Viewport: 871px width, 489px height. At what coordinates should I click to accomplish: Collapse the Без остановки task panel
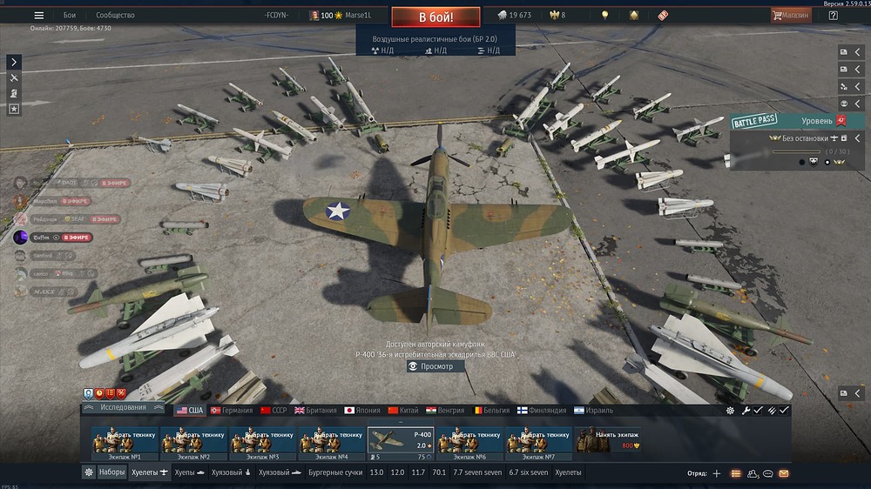(x=857, y=138)
